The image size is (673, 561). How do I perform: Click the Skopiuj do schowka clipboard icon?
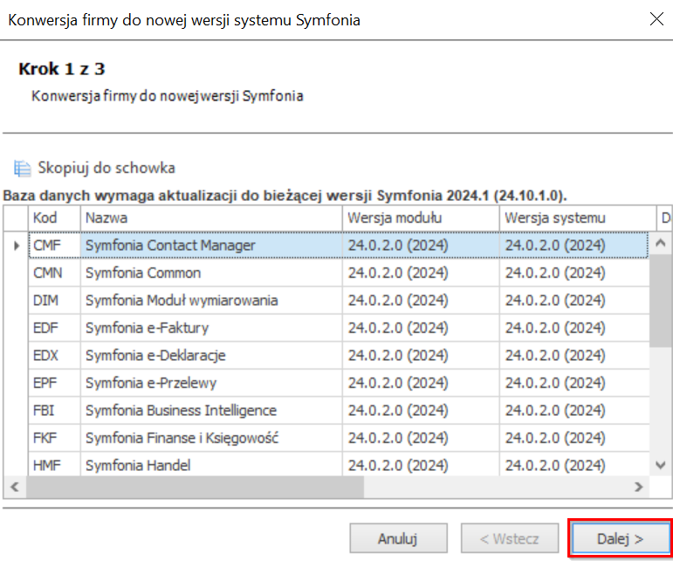(x=22, y=168)
